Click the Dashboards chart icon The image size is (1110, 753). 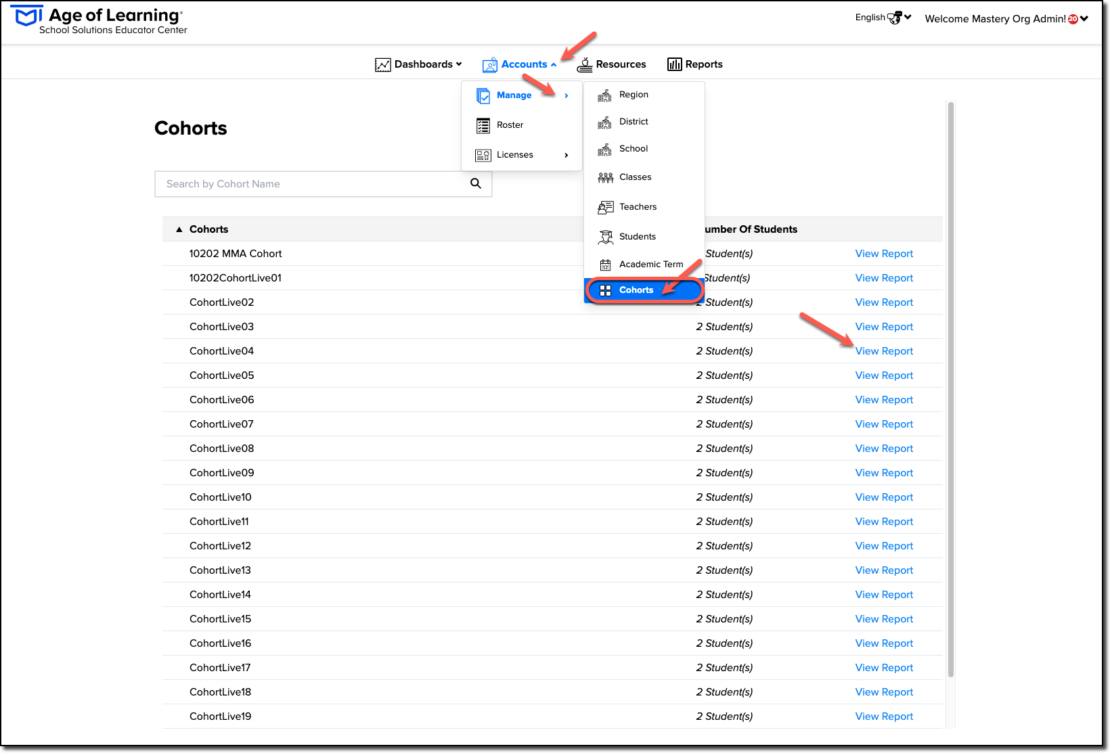click(383, 65)
